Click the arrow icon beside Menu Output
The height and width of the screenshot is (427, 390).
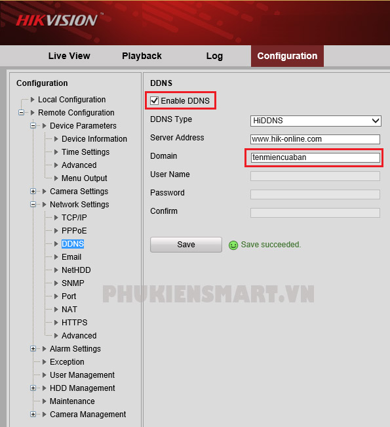tap(56, 178)
